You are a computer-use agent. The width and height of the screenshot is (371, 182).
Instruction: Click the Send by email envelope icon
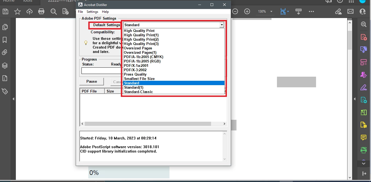350,11
